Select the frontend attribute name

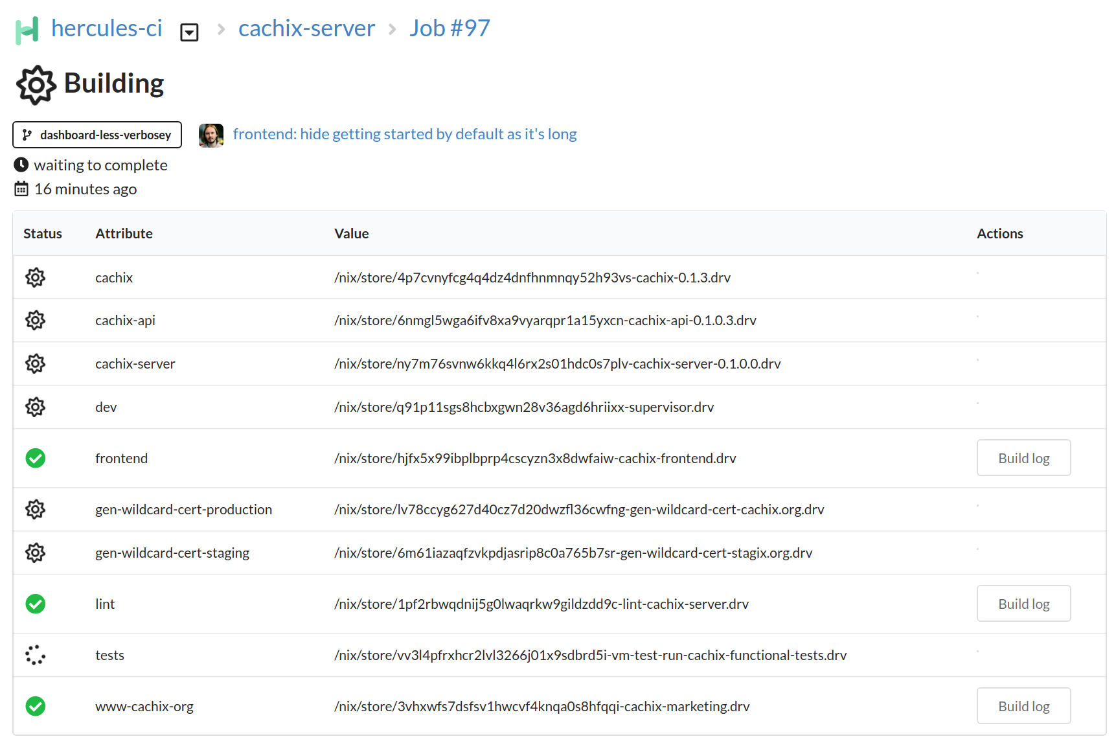pyautogui.click(x=122, y=458)
